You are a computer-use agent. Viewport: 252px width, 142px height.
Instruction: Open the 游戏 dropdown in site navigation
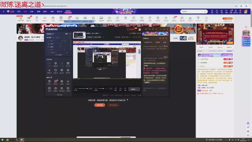45,12
